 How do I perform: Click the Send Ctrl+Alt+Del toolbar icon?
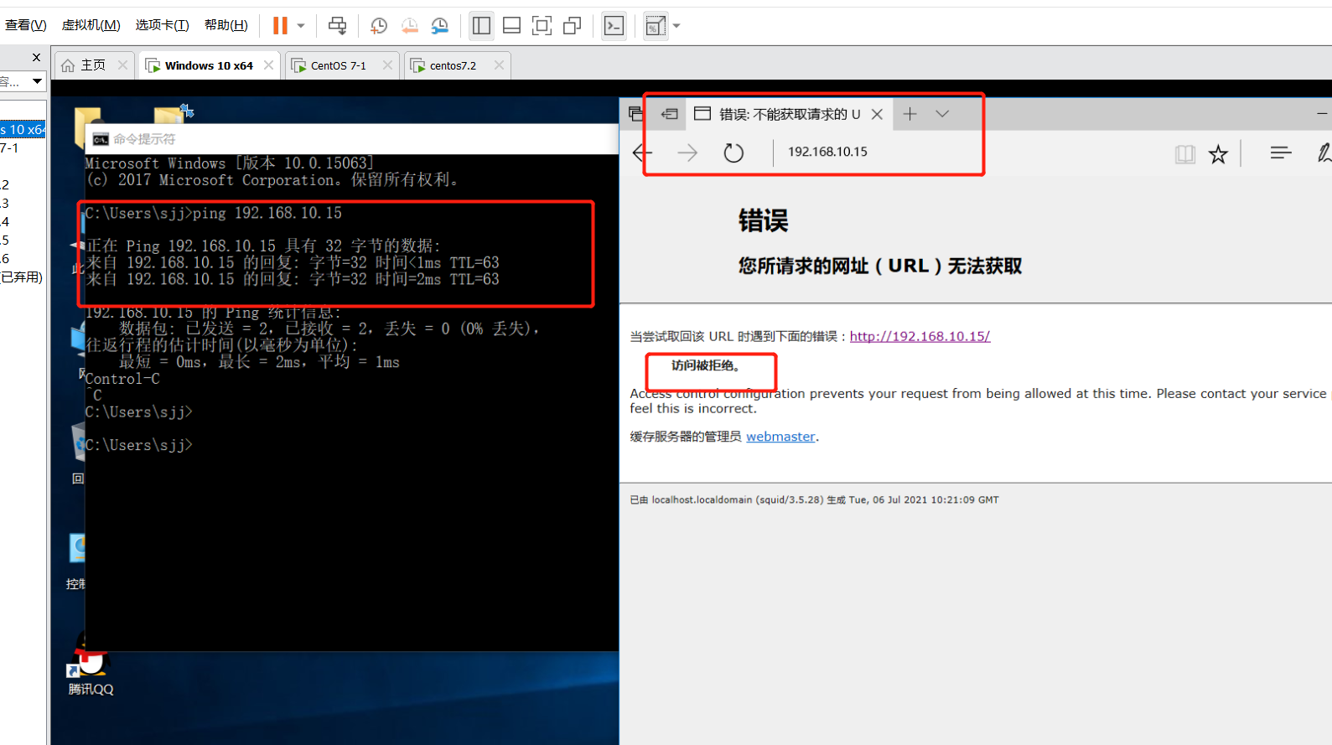337,26
